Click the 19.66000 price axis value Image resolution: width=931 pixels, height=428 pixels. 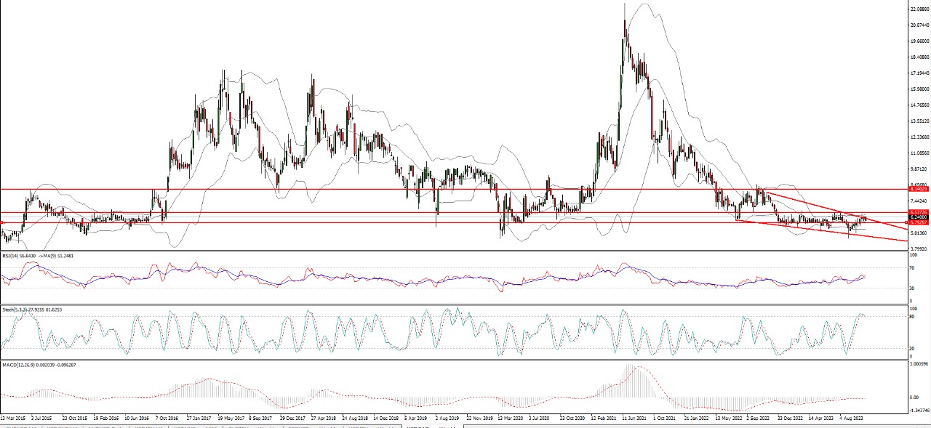pyautogui.click(x=919, y=41)
